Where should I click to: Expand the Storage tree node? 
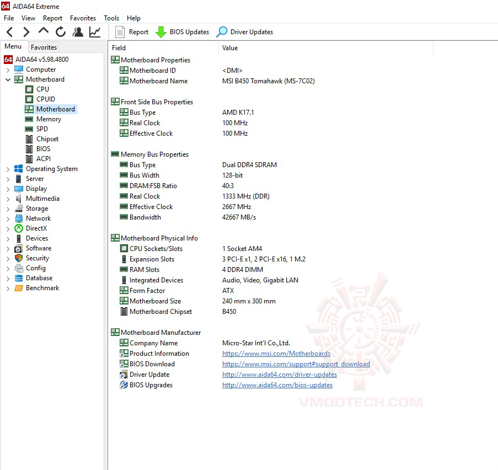[x=8, y=209]
